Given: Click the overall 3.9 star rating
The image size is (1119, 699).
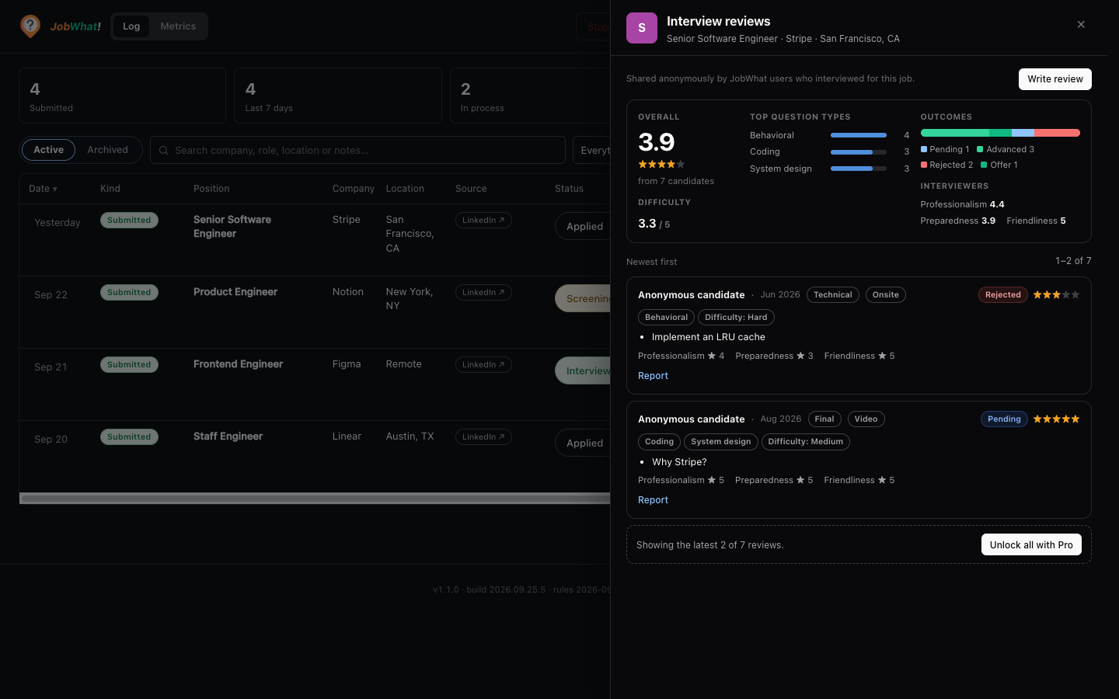Looking at the screenshot, I should (661, 165).
